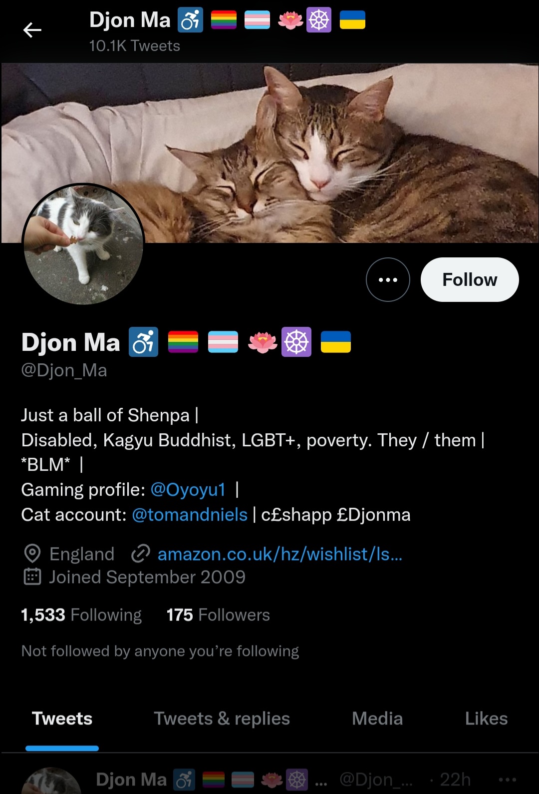Open more options on the first tweet
539x794 pixels.
(508, 780)
